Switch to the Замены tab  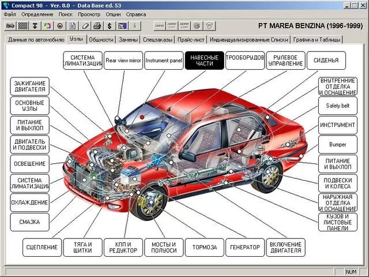pyautogui.click(x=128, y=40)
